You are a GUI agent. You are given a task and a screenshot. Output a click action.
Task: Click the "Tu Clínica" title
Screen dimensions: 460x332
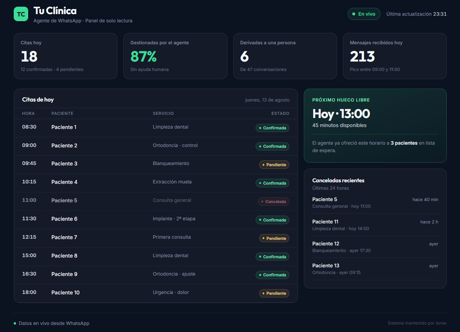pos(55,11)
